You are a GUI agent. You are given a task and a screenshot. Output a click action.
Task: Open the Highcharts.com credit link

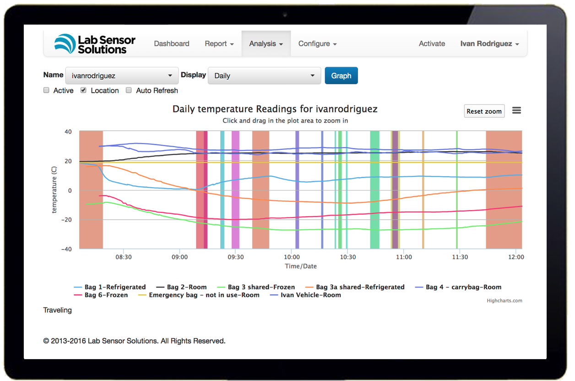coord(504,301)
